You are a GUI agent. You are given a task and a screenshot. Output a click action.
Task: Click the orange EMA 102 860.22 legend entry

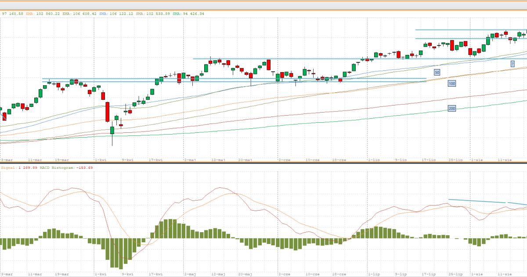click(x=43, y=14)
